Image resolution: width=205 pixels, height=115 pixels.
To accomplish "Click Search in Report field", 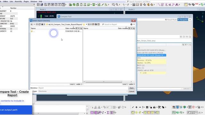I will point(116,24).
